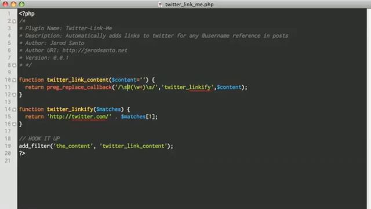Click the 'http://twitter.com/' string on line 15
This screenshot has width=371, height=209.
coord(79,117)
